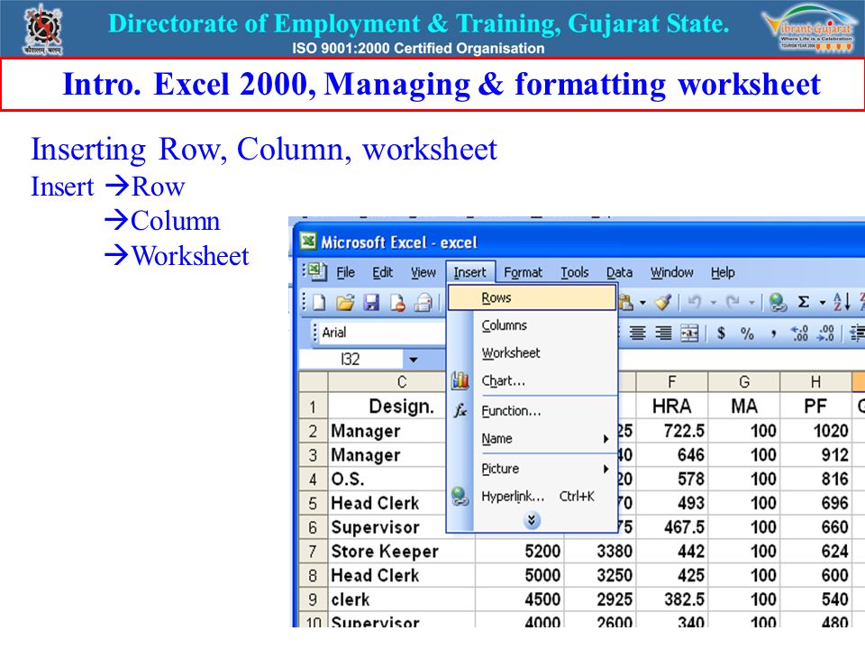Click the Name Box showing I32

pos(351,360)
